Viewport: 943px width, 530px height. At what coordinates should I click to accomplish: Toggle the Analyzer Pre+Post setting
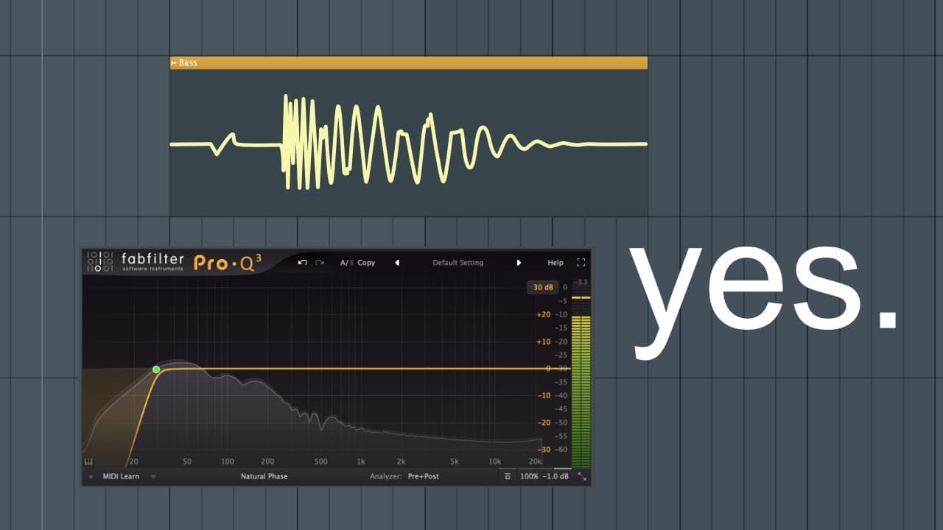[424, 477]
